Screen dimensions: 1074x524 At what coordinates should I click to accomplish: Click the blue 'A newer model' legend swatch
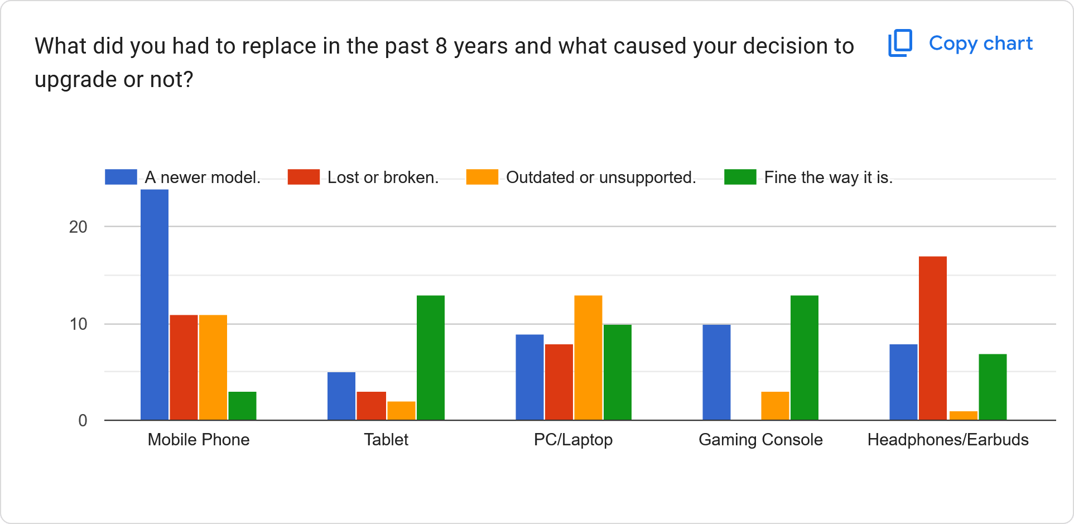tap(121, 177)
